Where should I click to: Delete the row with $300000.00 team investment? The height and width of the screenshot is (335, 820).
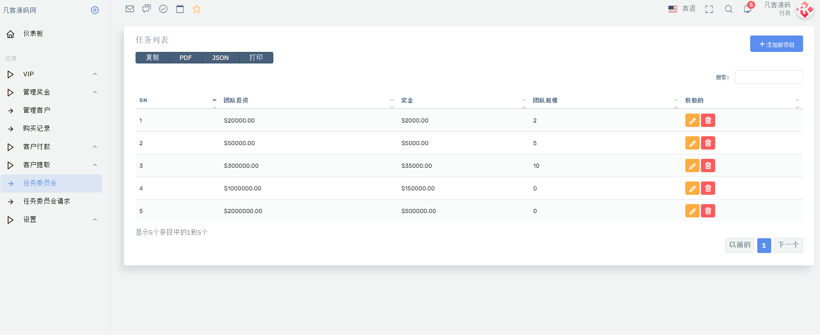pyautogui.click(x=708, y=166)
